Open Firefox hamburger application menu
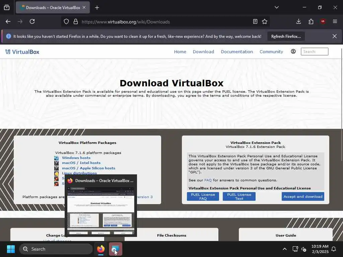Viewport: 343px width, 257px height. (335, 21)
